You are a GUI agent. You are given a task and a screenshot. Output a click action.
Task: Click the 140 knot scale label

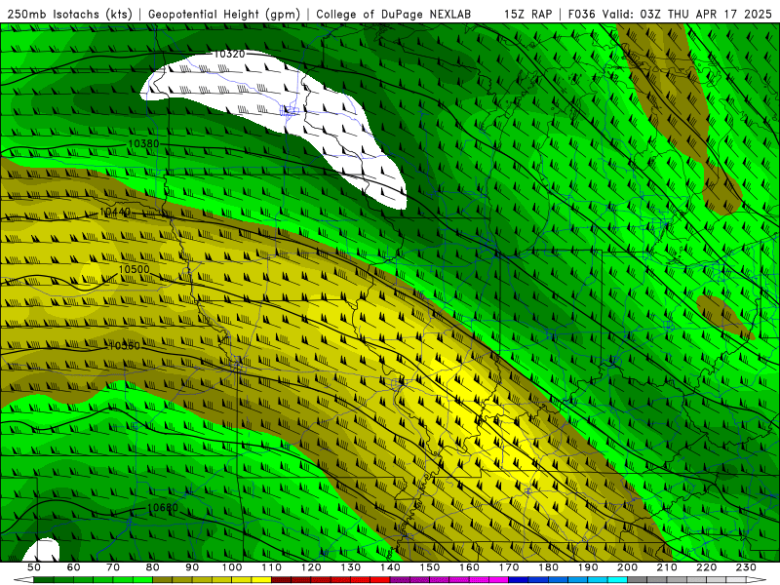coord(390,567)
